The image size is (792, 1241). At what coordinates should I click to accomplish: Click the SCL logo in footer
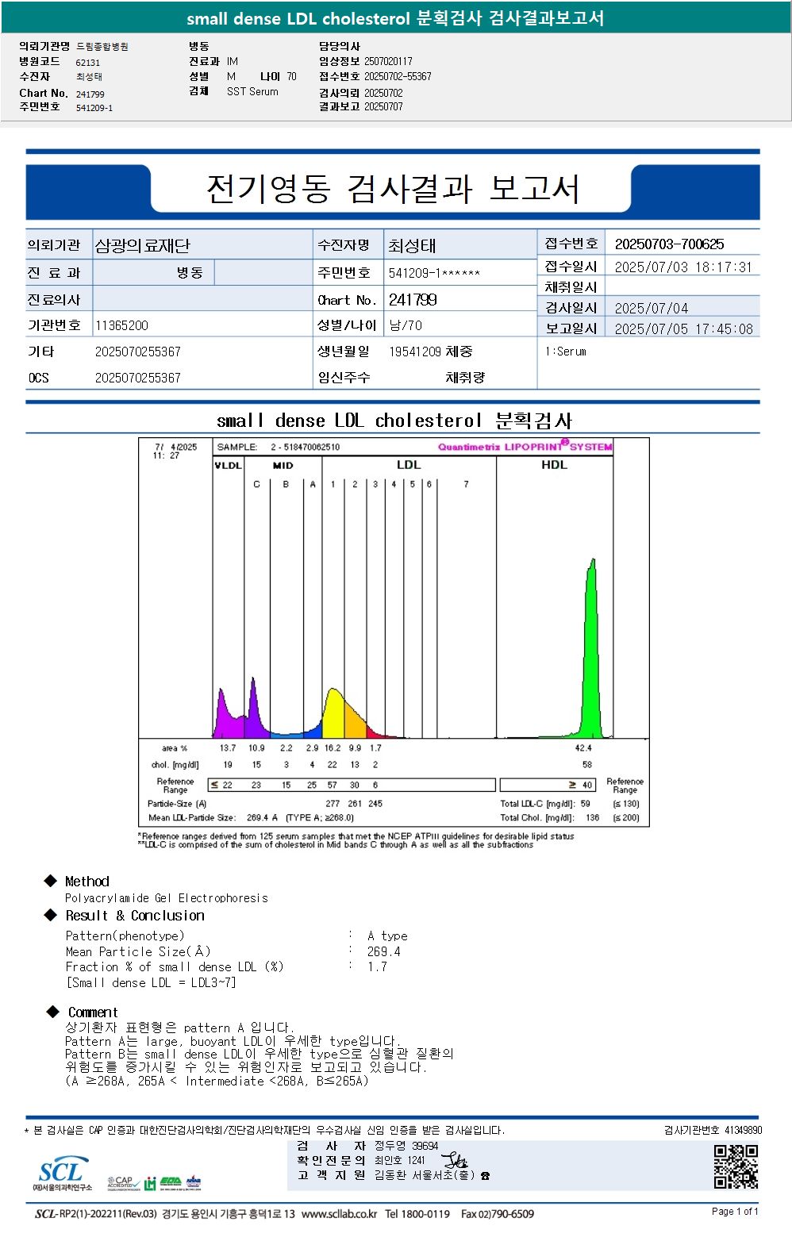pyautogui.click(x=62, y=1174)
